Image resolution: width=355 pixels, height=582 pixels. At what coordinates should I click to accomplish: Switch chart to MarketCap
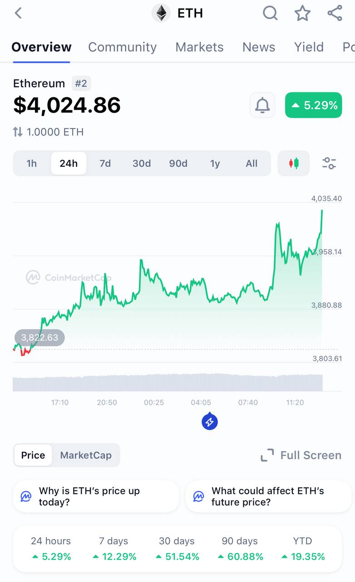click(x=86, y=455)
